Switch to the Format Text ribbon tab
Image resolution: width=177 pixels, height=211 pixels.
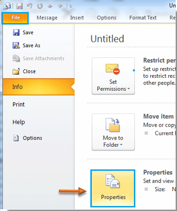[x=143, y=18]
